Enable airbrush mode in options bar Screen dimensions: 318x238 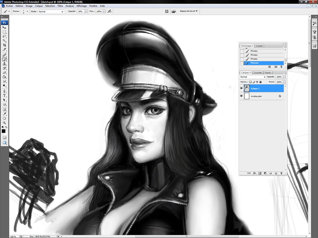tap(109, 11)
